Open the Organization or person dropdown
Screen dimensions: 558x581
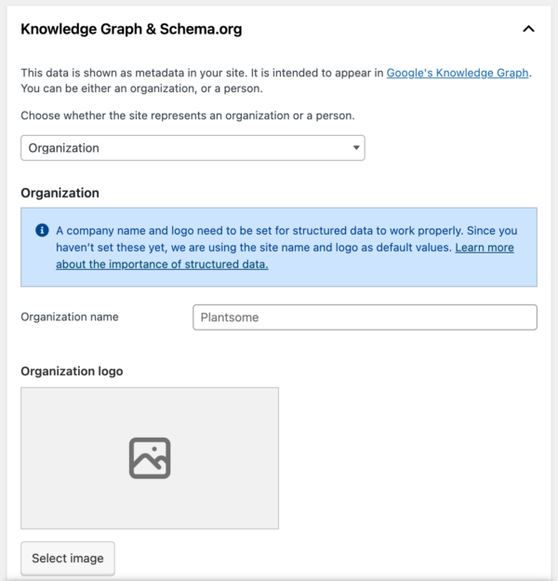(x=193, y=148)
